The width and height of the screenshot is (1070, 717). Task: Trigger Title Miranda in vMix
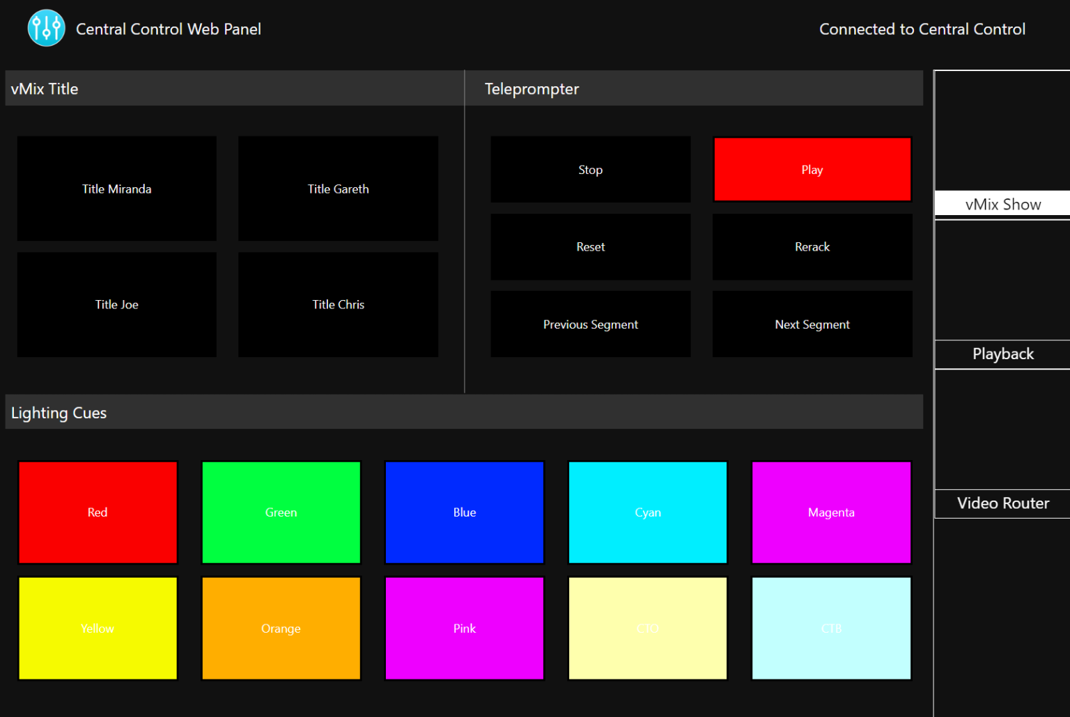coord(116,189)
